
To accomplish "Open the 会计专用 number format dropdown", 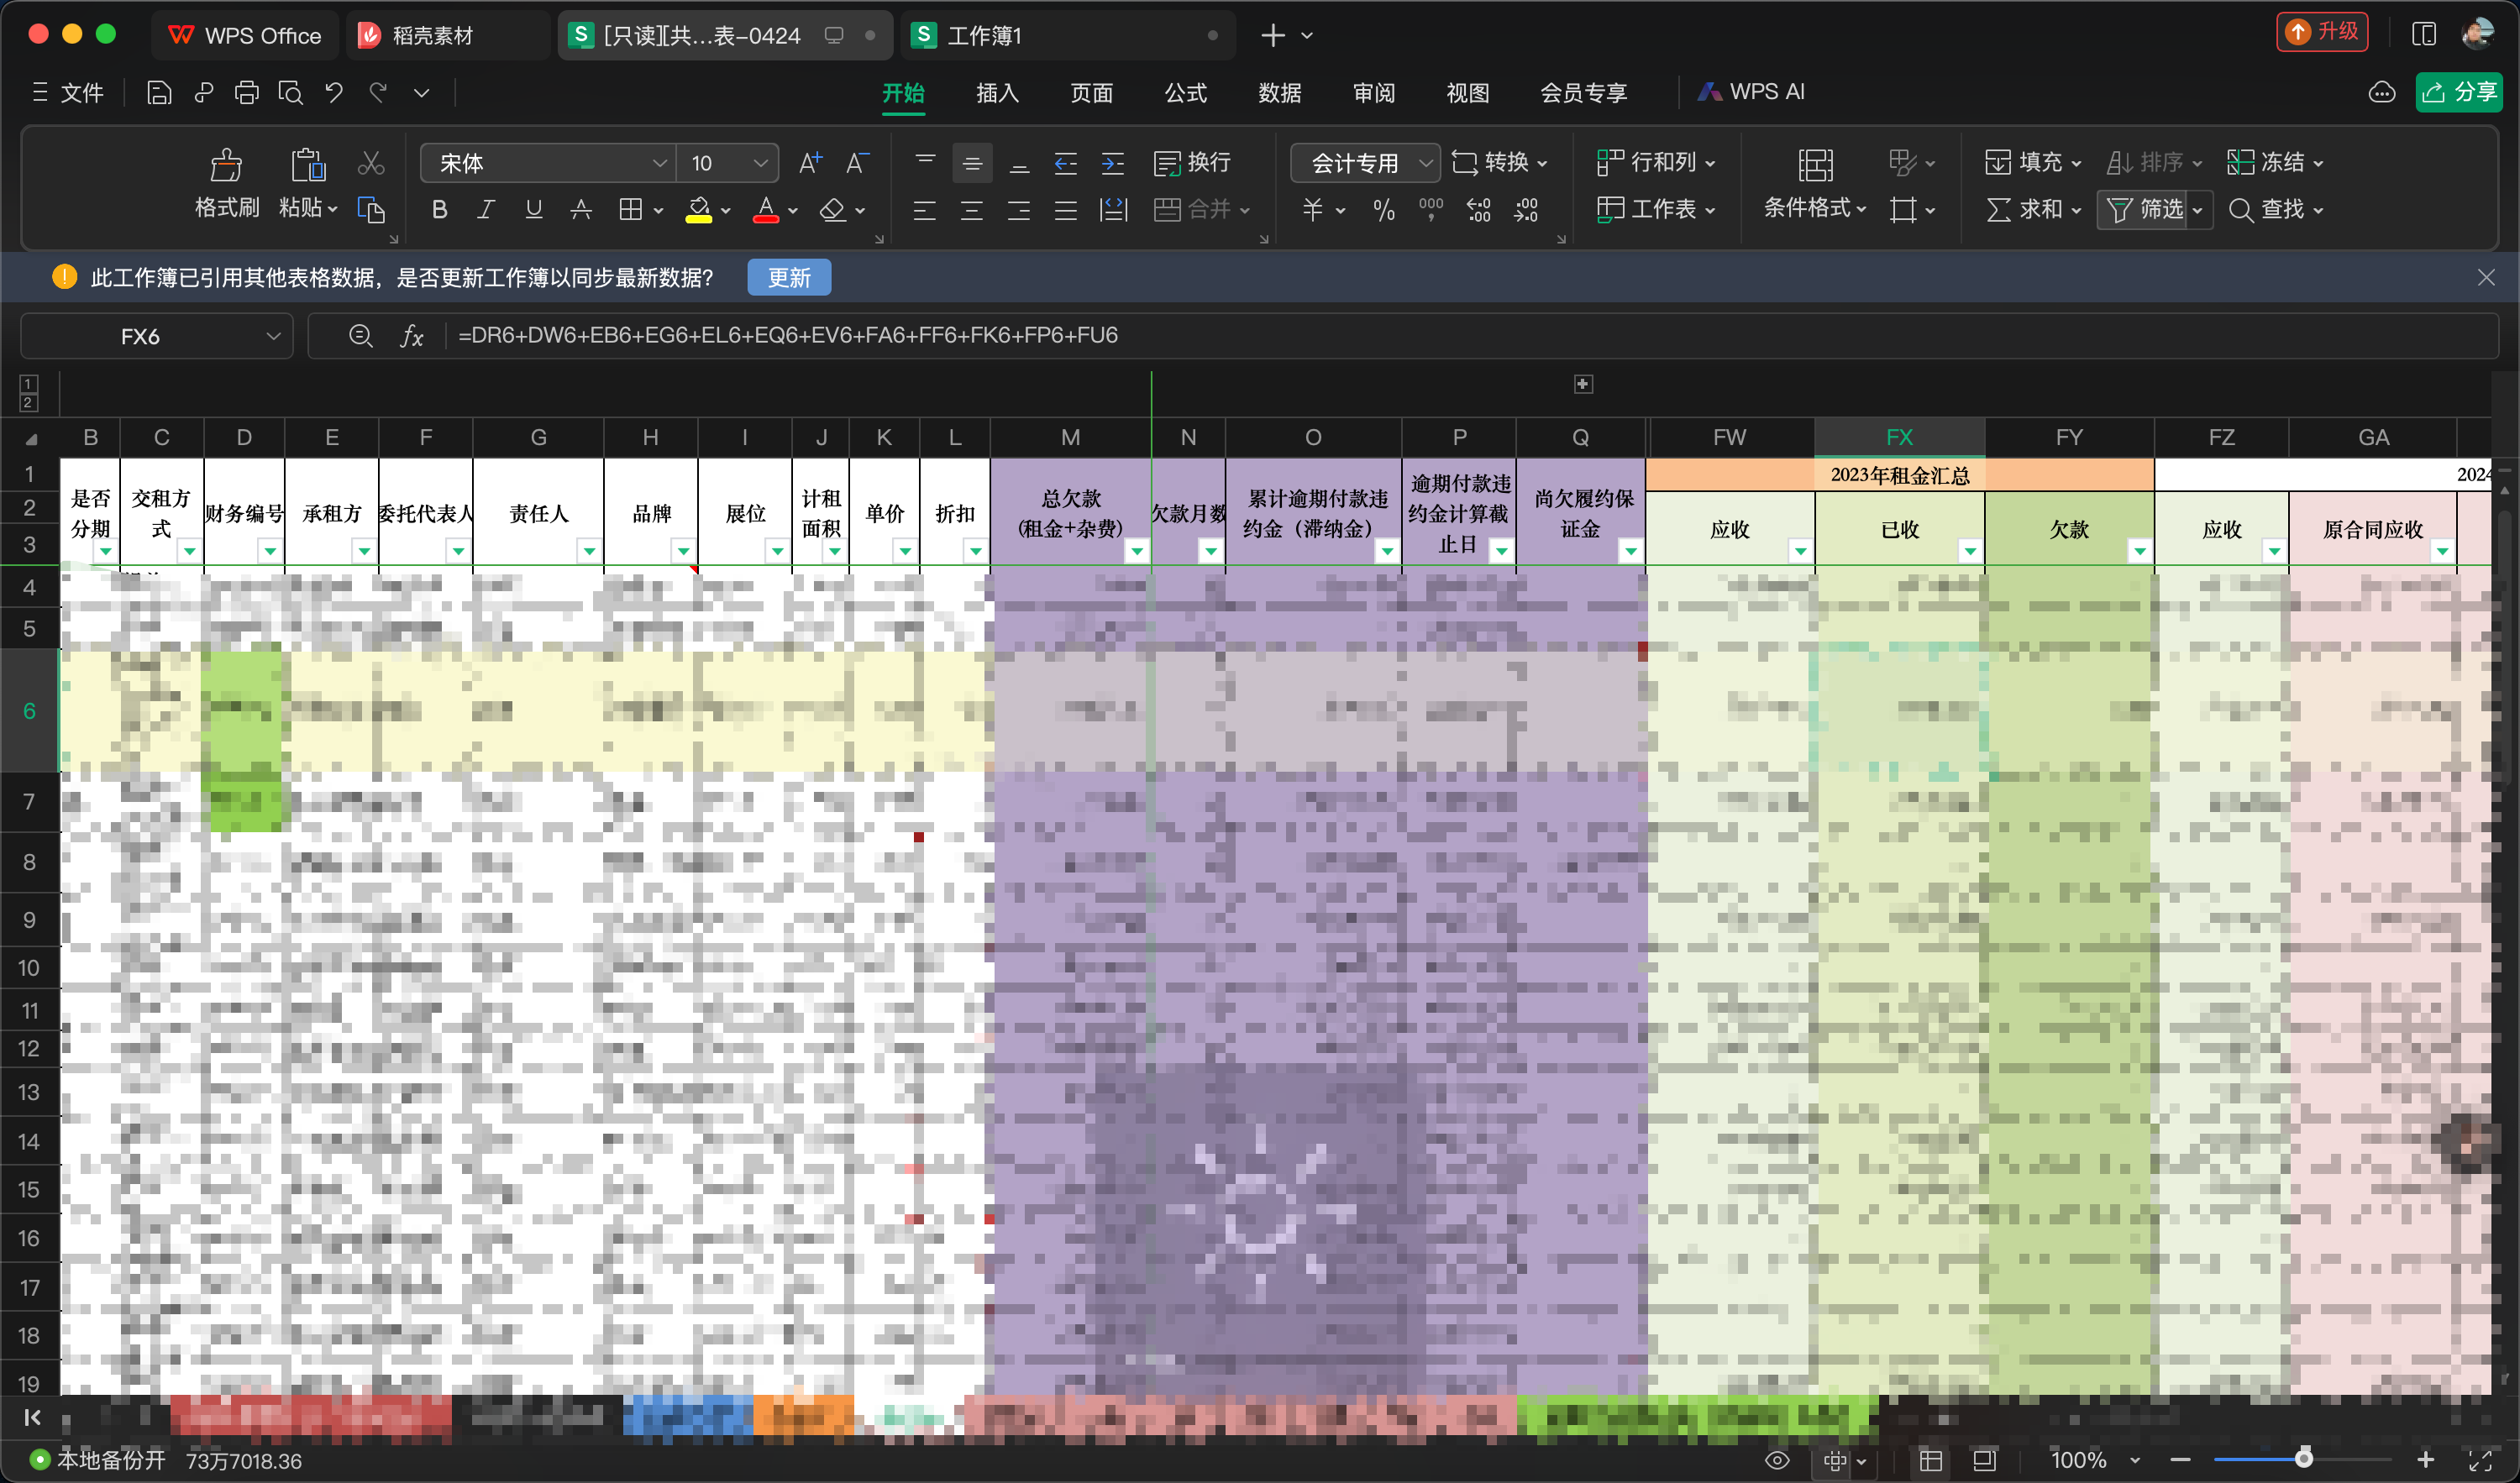I will (x=1364, y=163).
